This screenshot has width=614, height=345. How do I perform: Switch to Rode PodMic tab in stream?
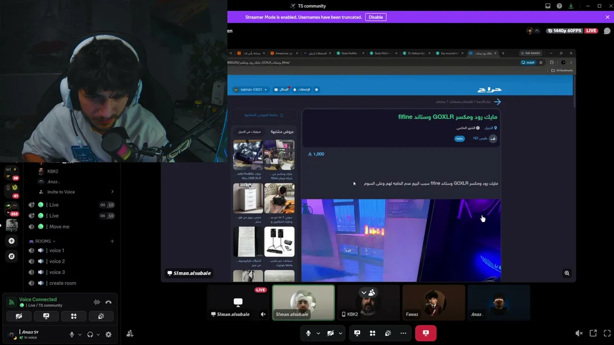click(350, 53)
